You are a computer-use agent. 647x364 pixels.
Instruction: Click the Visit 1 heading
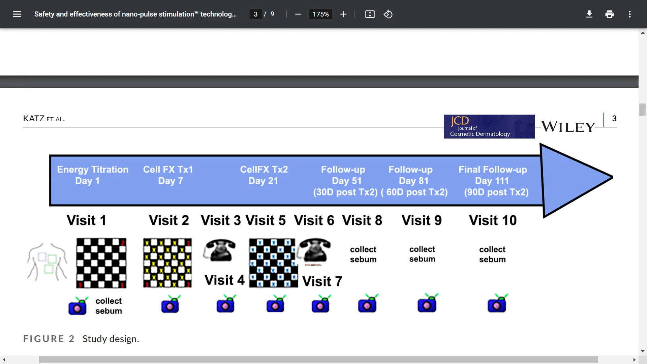87,220
